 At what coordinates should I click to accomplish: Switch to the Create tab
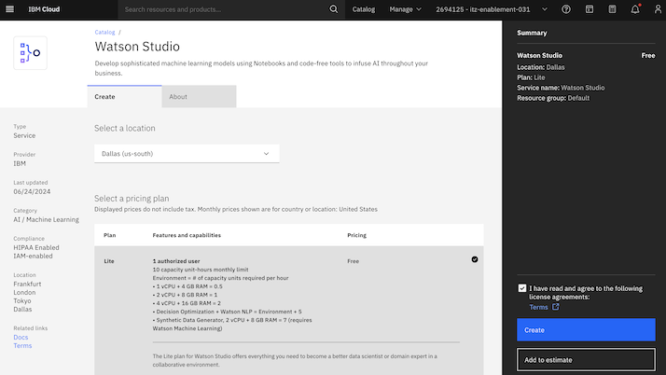tap(124, 96)
